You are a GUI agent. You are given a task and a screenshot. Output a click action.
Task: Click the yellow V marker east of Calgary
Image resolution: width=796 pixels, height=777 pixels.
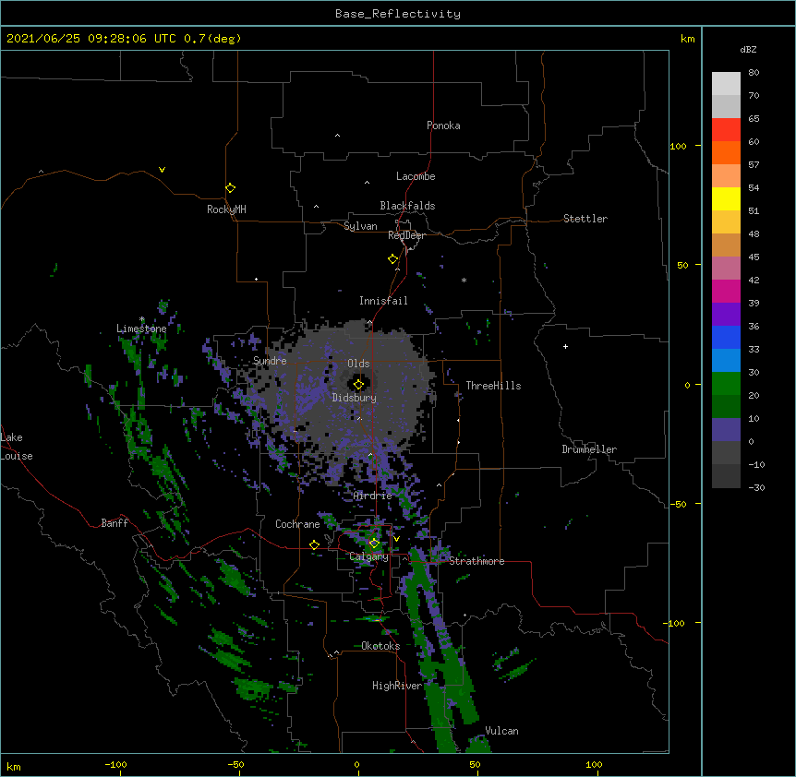396,539
